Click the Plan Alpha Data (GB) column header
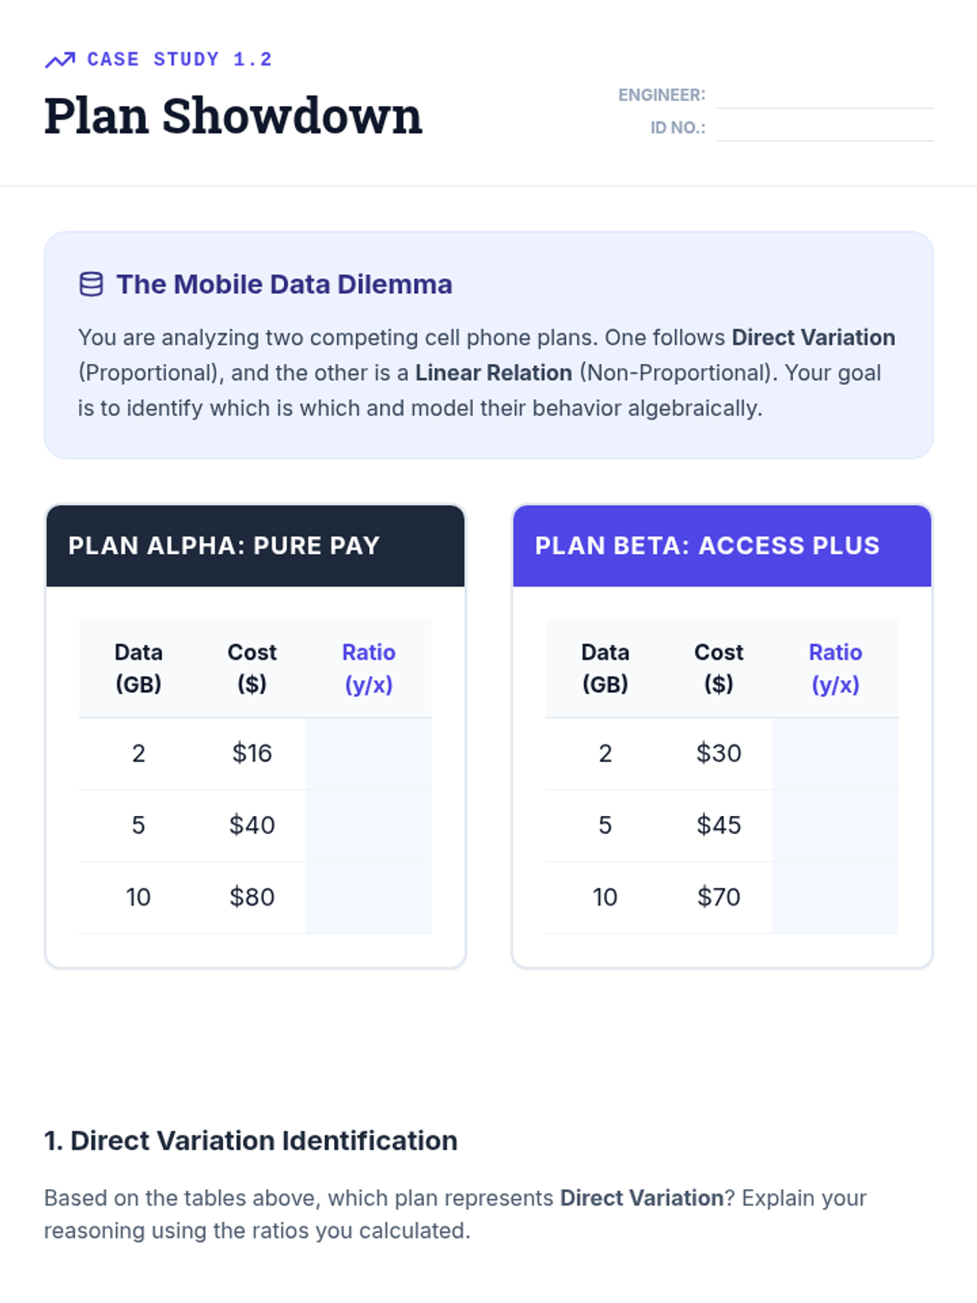 [x=138, y=669]
